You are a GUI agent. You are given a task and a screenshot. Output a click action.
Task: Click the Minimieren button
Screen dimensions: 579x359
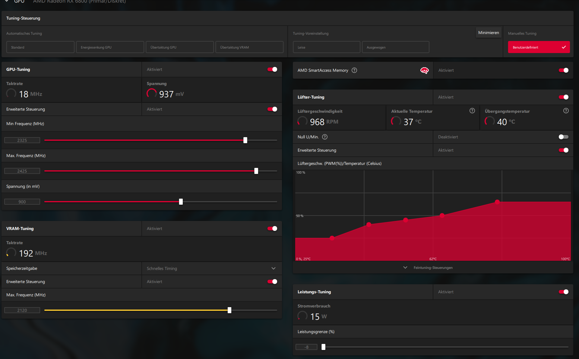(489, 33)
